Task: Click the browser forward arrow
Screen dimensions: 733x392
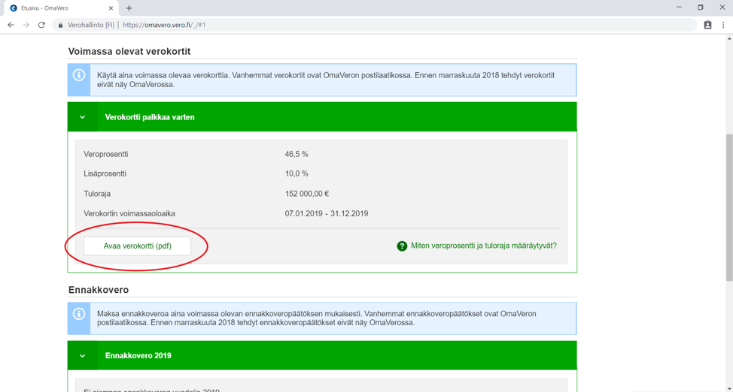Action: 26,25
